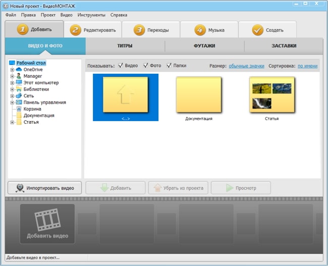Toggle the Видео checkbox
This screenshot has width=328, height=266.
[x=121, y=66]
